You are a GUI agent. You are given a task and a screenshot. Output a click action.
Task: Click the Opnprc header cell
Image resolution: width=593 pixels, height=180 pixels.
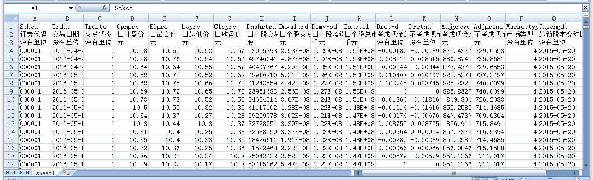tap(132, 26)
